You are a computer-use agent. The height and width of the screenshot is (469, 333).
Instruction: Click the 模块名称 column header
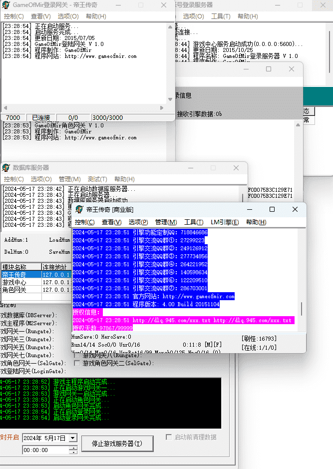(21, 267)
